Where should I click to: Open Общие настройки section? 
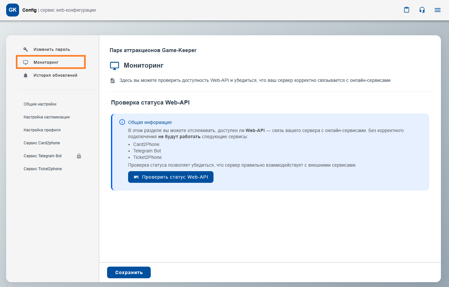pyautogui.click(x=40, y=104)
